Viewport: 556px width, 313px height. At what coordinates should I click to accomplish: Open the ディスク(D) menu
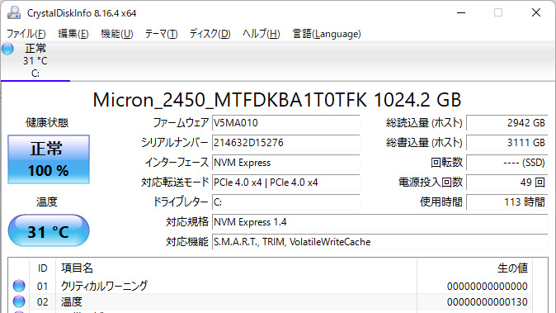pyautogui.click(x=210, y=34)
